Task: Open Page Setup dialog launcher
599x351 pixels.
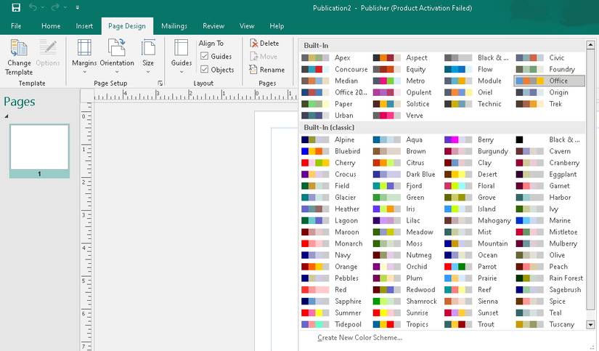Action: point(160,83)
